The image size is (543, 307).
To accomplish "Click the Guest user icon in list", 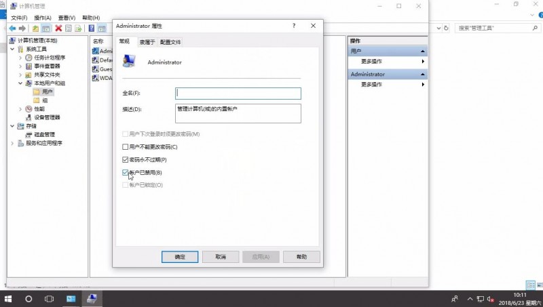I will 96,69.
